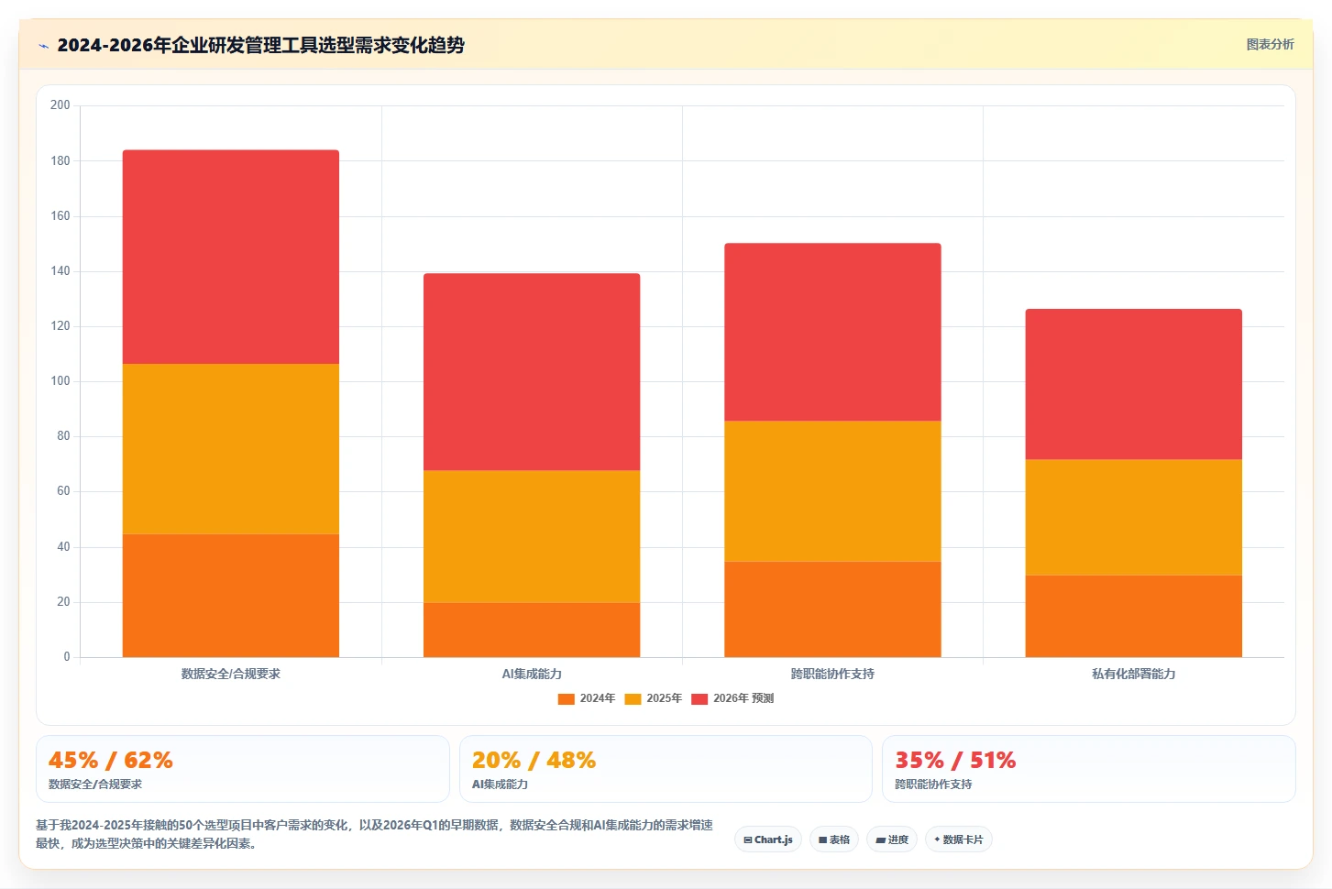Screen dimensions: 1332x889
Task: Click the summary paragraph starting 基于我2024-2025年
Action: [x=374, y=834]
